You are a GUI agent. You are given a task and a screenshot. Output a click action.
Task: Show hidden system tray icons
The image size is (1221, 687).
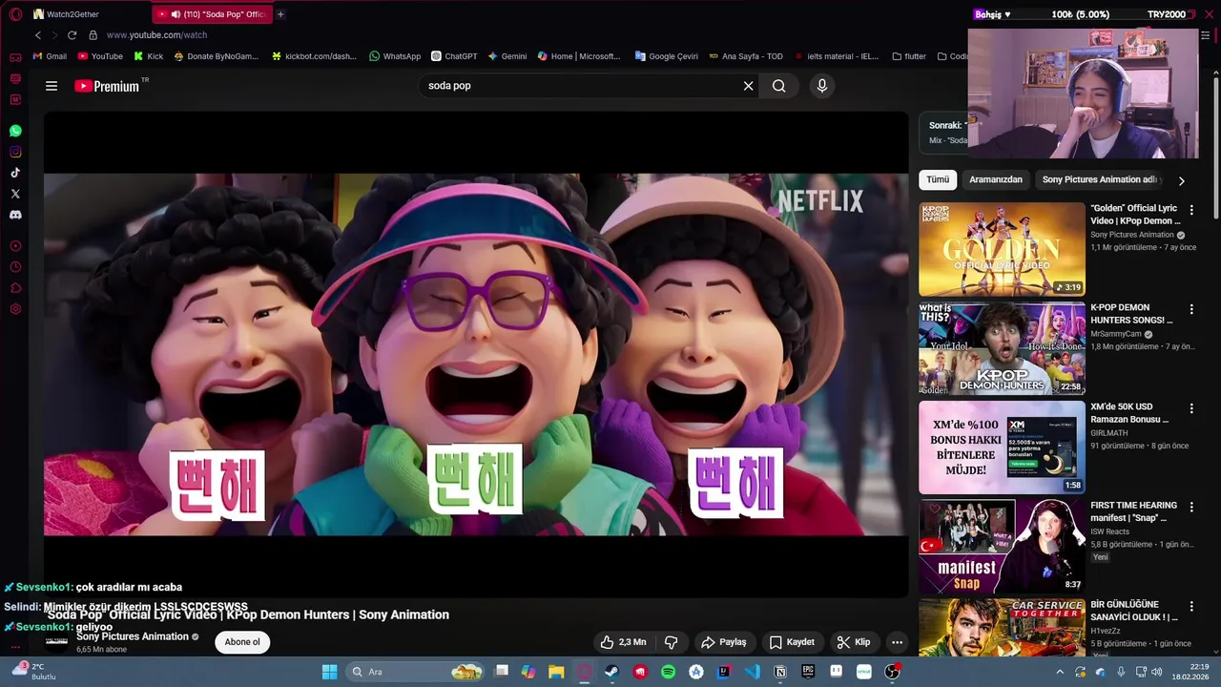click(x=1059, y=672)
